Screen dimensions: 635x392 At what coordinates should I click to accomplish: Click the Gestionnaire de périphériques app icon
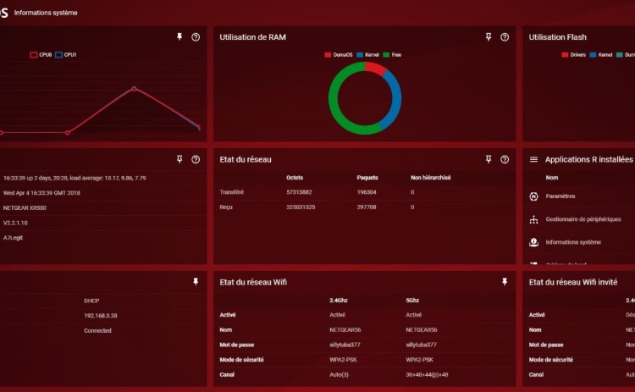533,219
